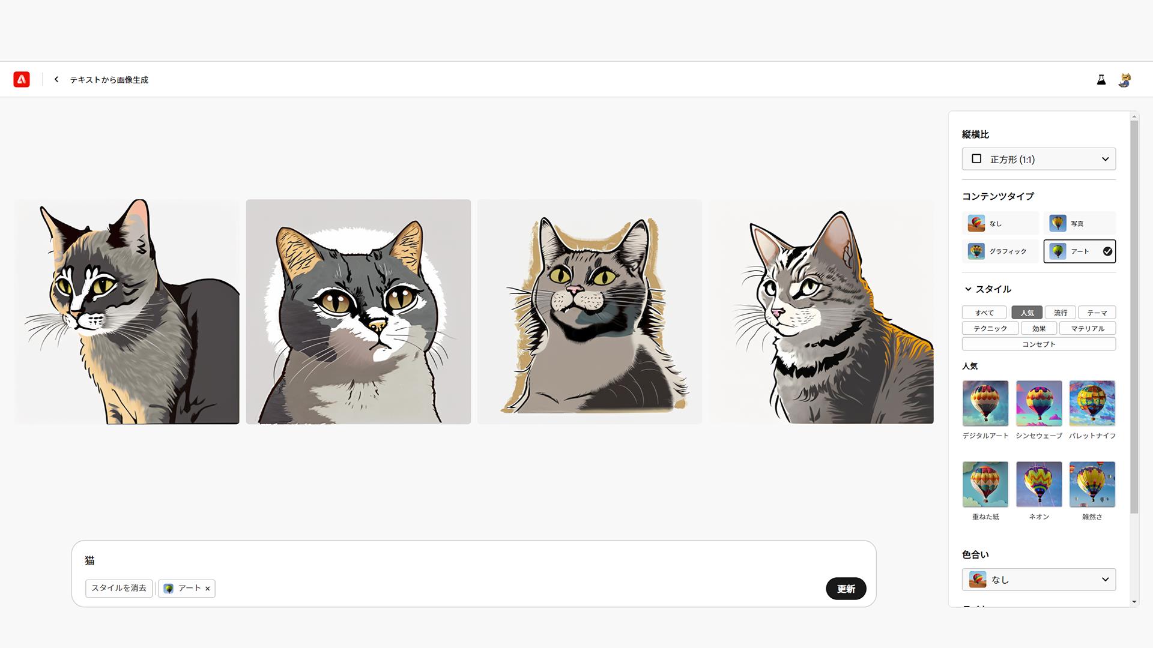The image size is (1153, 648).
Task: Click the 更新 button
Action: [846, 589]
